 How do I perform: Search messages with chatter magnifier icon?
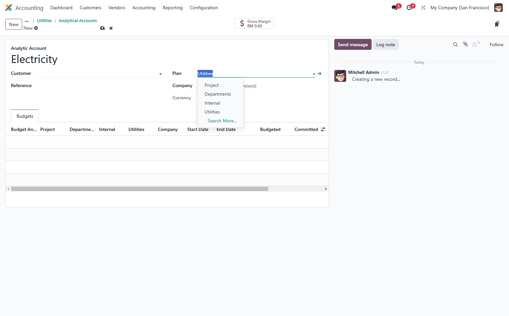455,45
